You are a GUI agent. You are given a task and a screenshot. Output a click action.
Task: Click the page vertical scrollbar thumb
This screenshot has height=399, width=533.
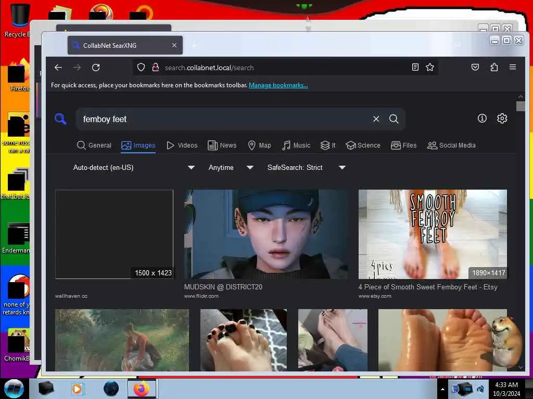(521, 106)
